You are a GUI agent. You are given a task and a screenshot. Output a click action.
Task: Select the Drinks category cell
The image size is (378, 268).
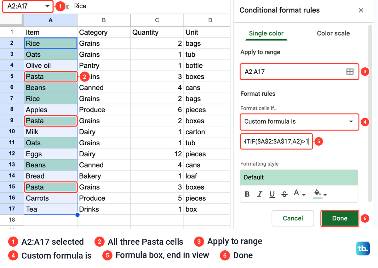tap(104, 209)
